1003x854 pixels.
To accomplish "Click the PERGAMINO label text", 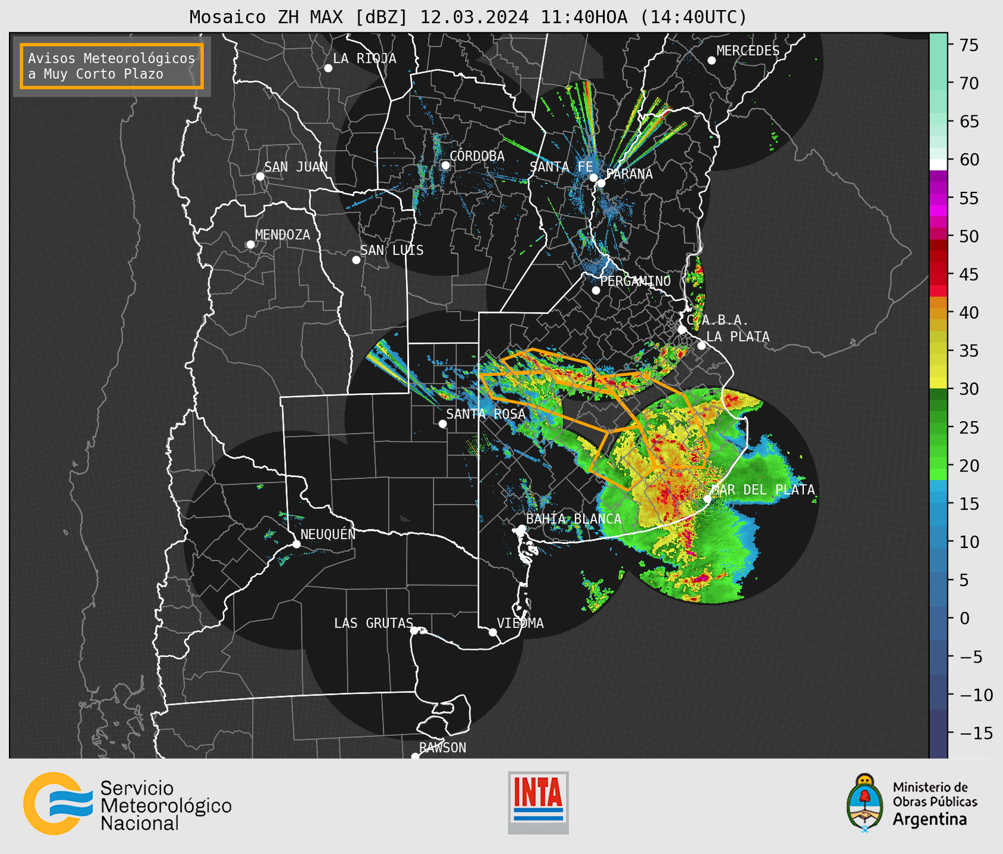I will pos(635,281).
